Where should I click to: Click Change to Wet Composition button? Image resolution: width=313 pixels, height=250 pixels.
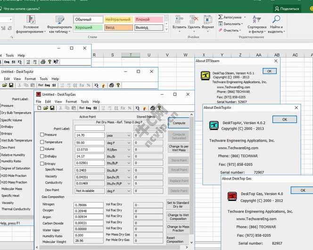pyautogui.click(x=178, y=217)
